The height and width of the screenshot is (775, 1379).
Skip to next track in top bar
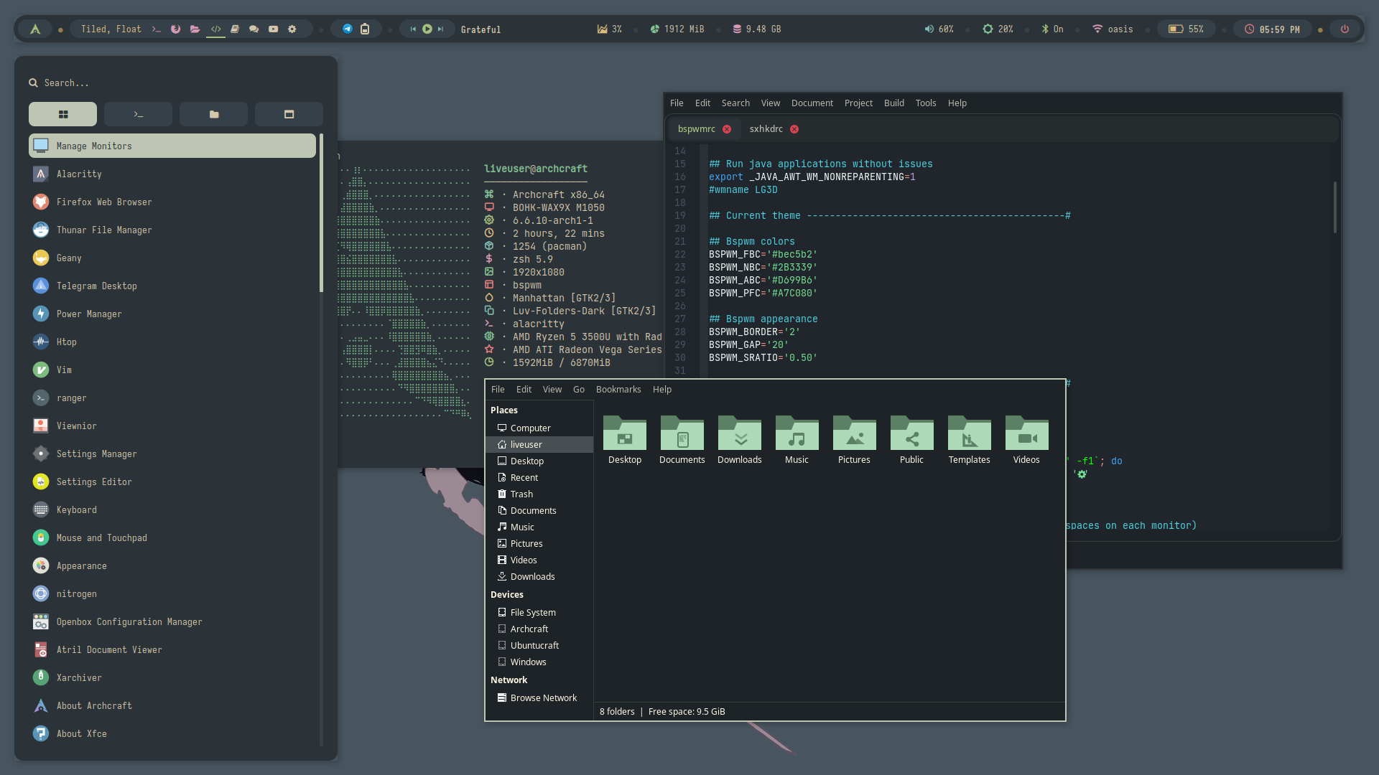pos(441,29)
